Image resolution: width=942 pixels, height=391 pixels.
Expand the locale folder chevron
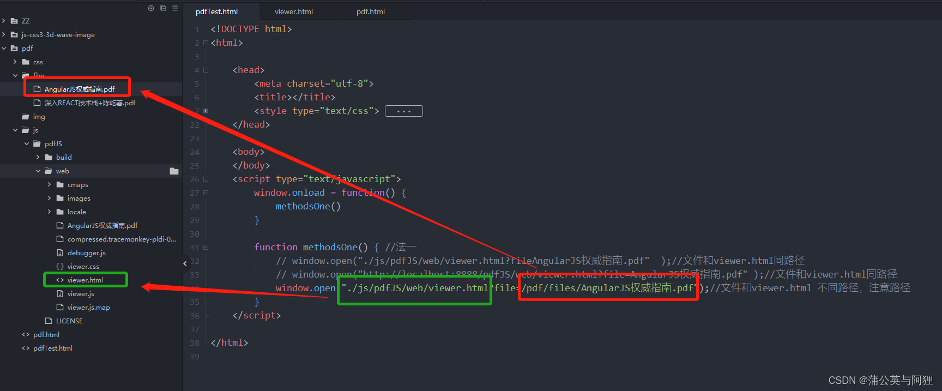pyautogui.click(x=50, y=212)
